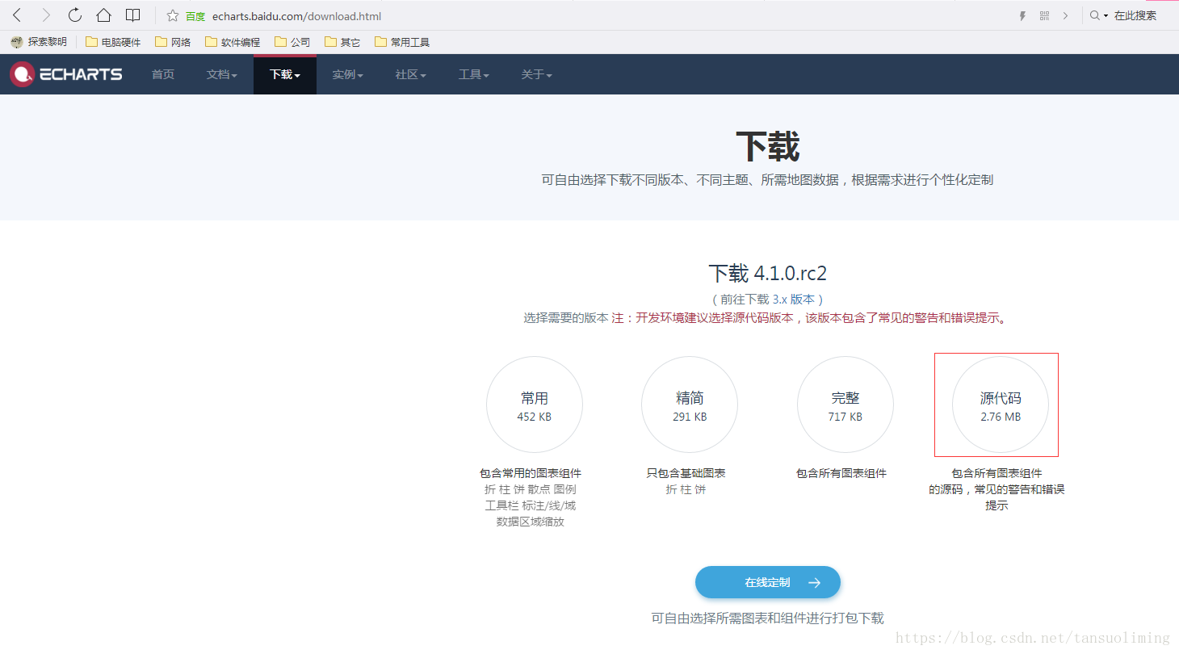The image size is (1179, 654).
Task: Expand the 工具 nav dropdown
Action: tap(474, 74)
